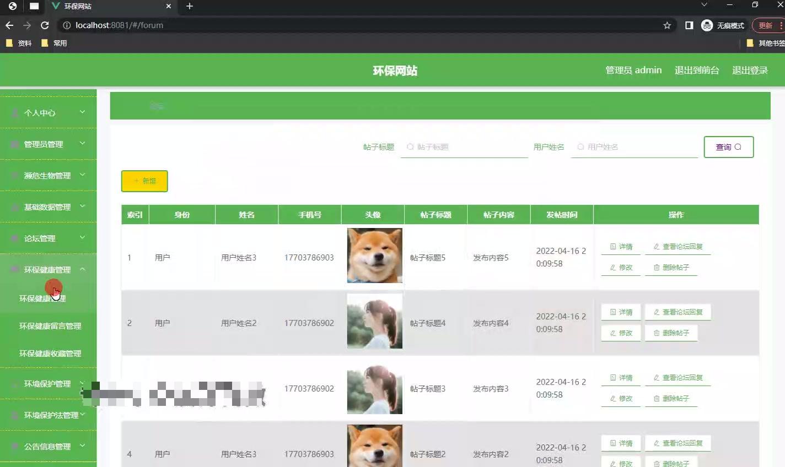Click 发布内容4 cell text
Viewport: 785px width, 467px height.
tap(491, 323)
